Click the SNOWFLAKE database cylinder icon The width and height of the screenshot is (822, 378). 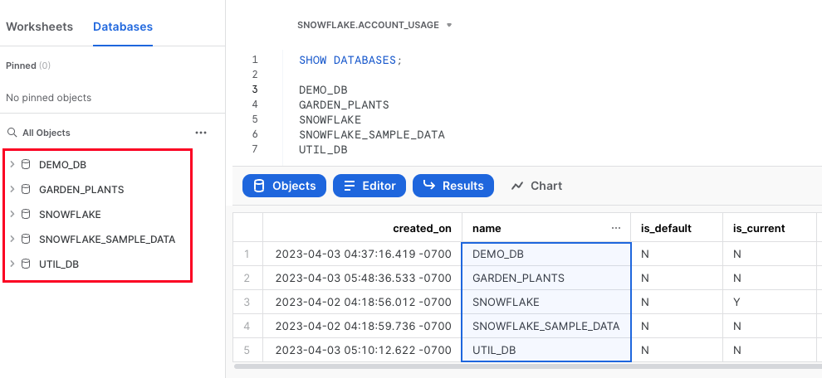[25, 214]
